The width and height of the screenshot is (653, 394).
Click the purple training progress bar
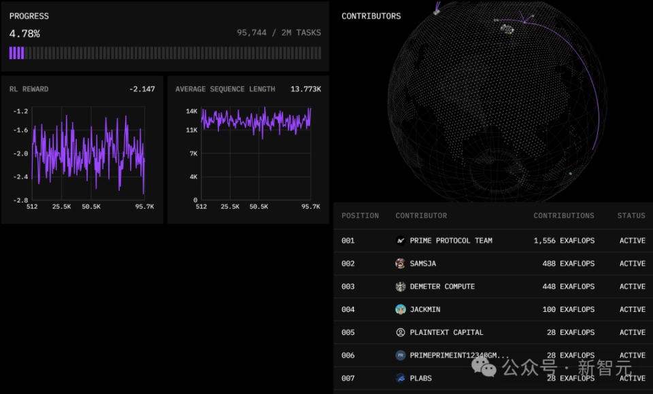[165, 53]
